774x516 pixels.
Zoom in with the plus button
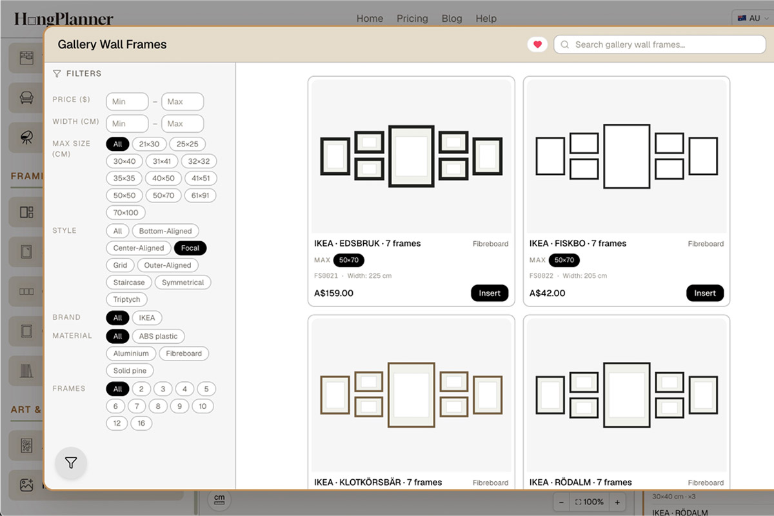pyautogui.click(x=617, y=502)
